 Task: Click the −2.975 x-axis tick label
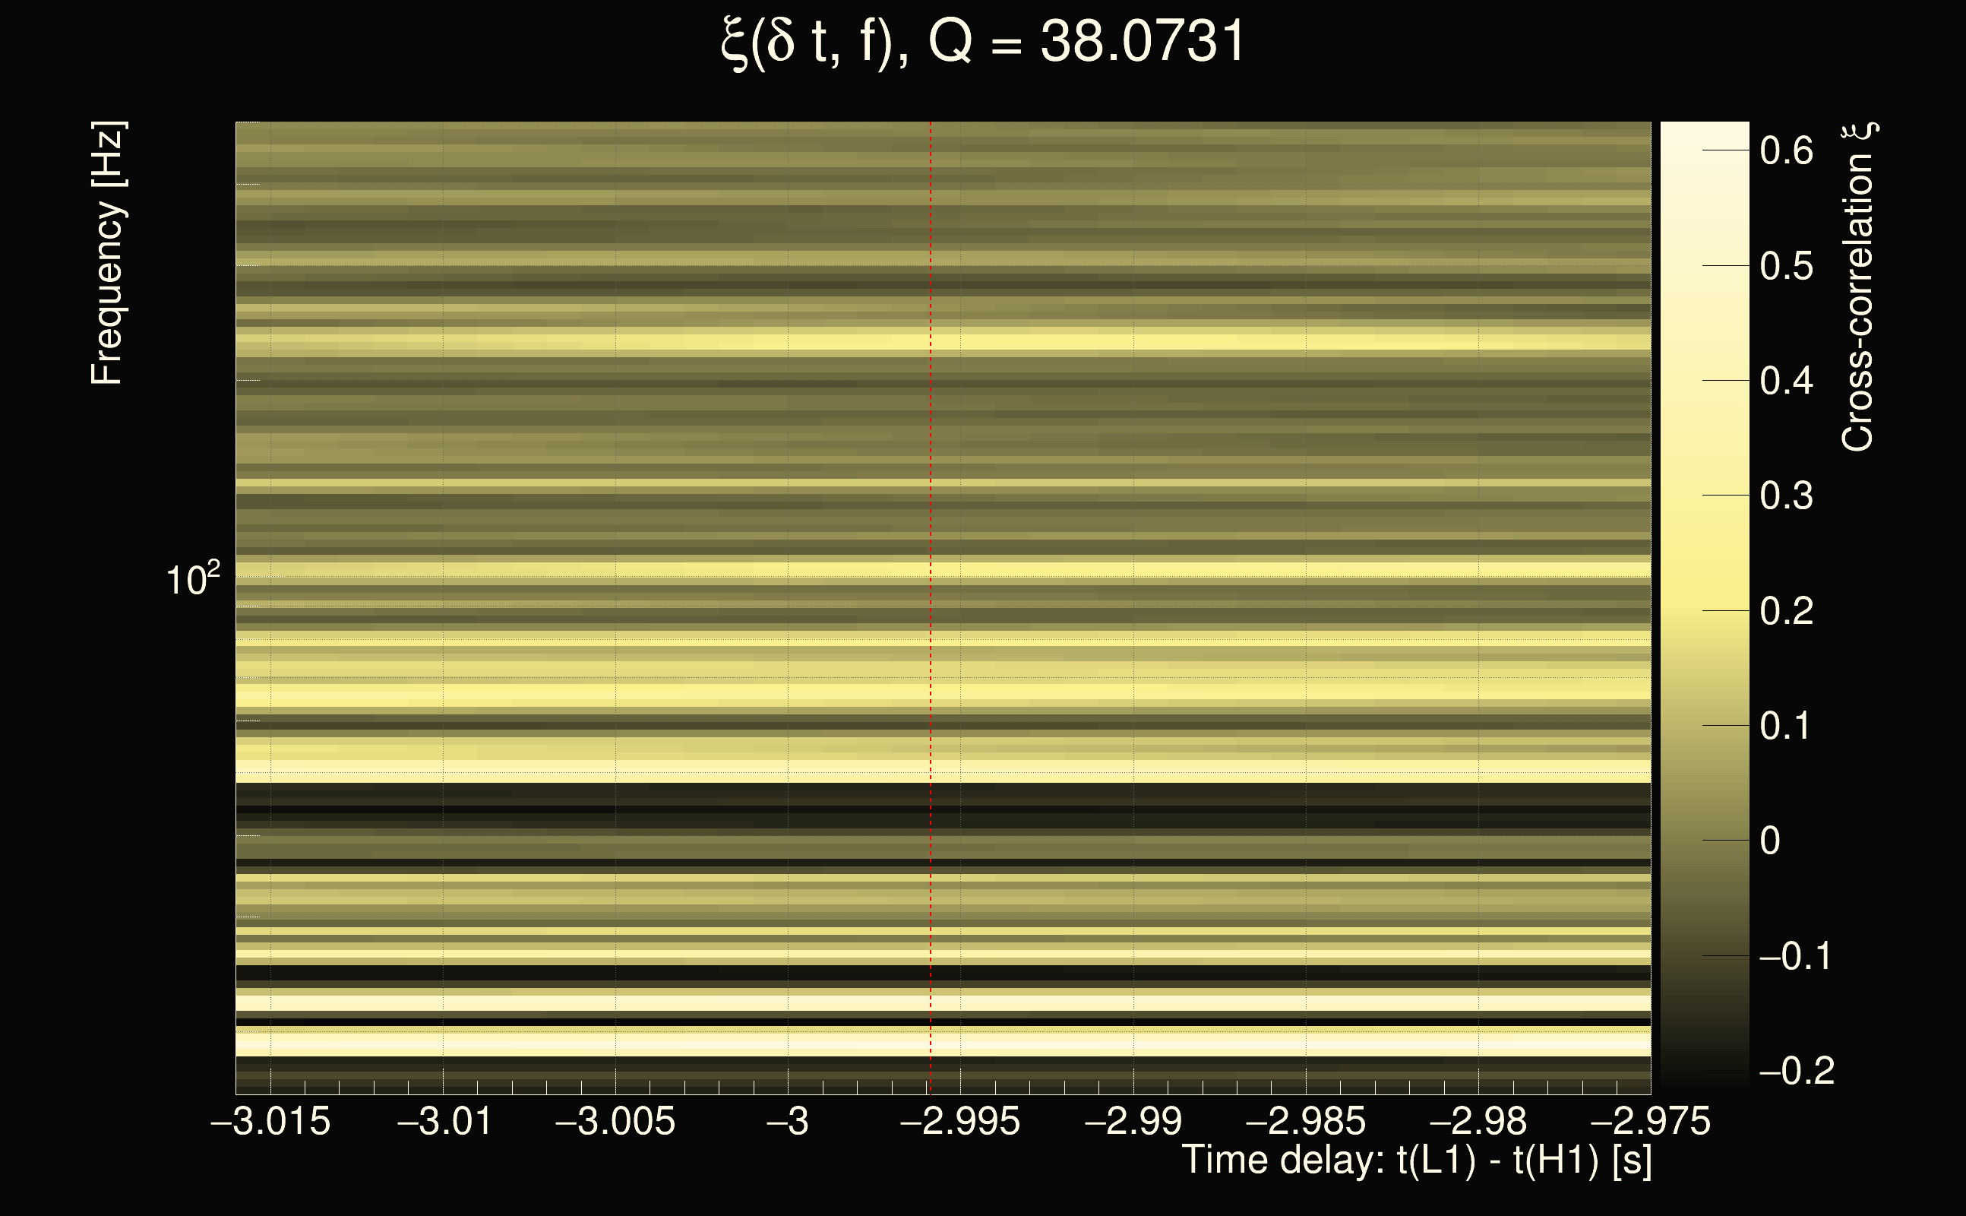pyautogui.click(x=1650, y=1122)
